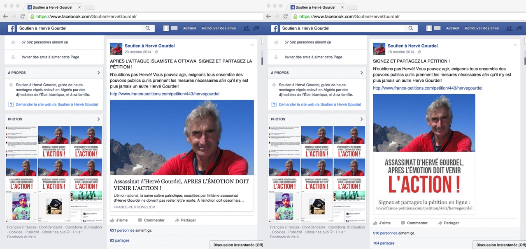Open the link preview image in the 23 octobre post
The height and width of the screenshot is (249, 526).
click(182, 137)
